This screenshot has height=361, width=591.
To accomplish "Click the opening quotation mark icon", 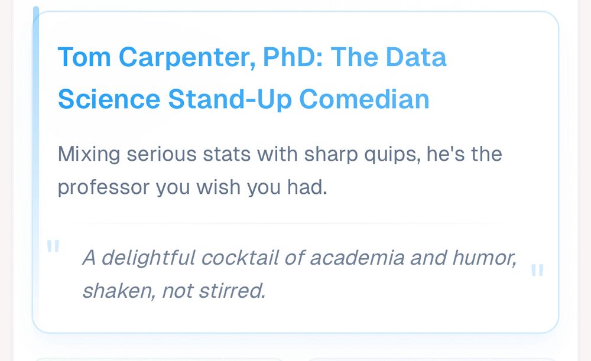I will pos(53,247).
